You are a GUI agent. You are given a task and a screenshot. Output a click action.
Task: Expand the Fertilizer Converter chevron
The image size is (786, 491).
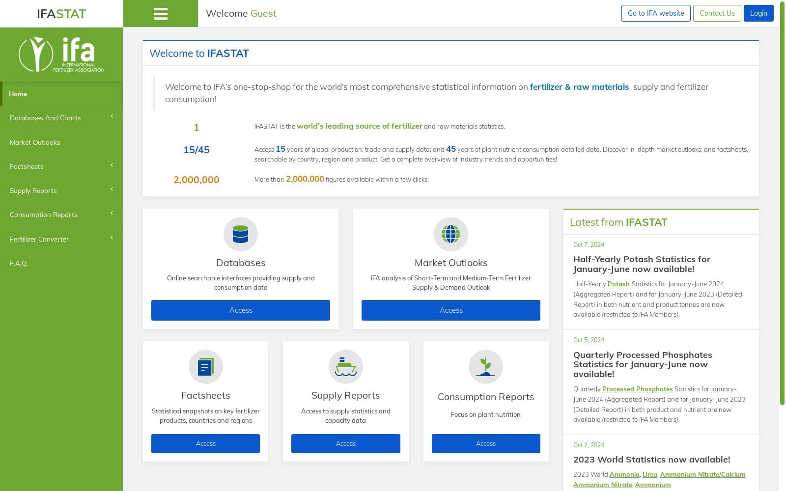click(x=112, y=238)
